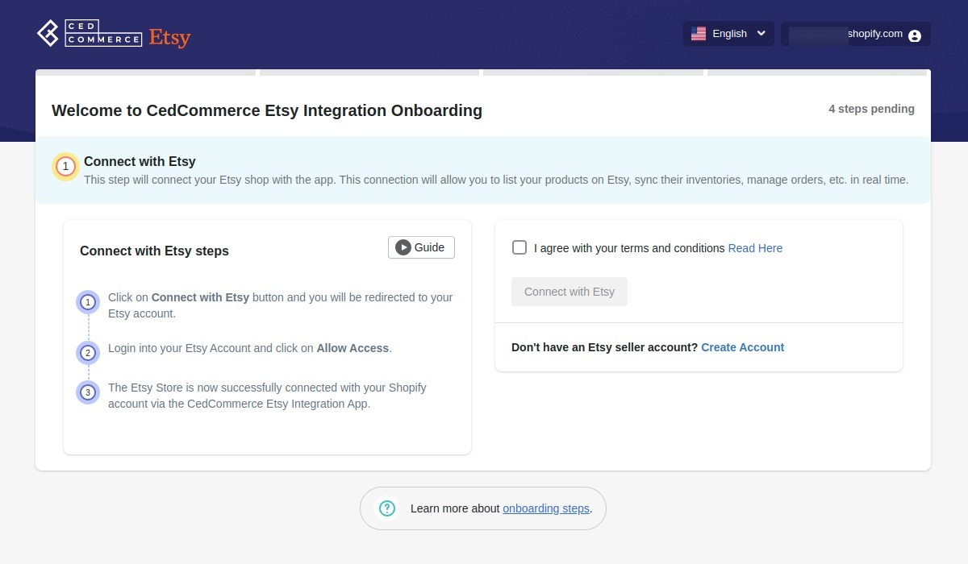Click the 'Don't have an Etsy seller account?' text
This screenshot has height=564, width=968.
point(604,347)
